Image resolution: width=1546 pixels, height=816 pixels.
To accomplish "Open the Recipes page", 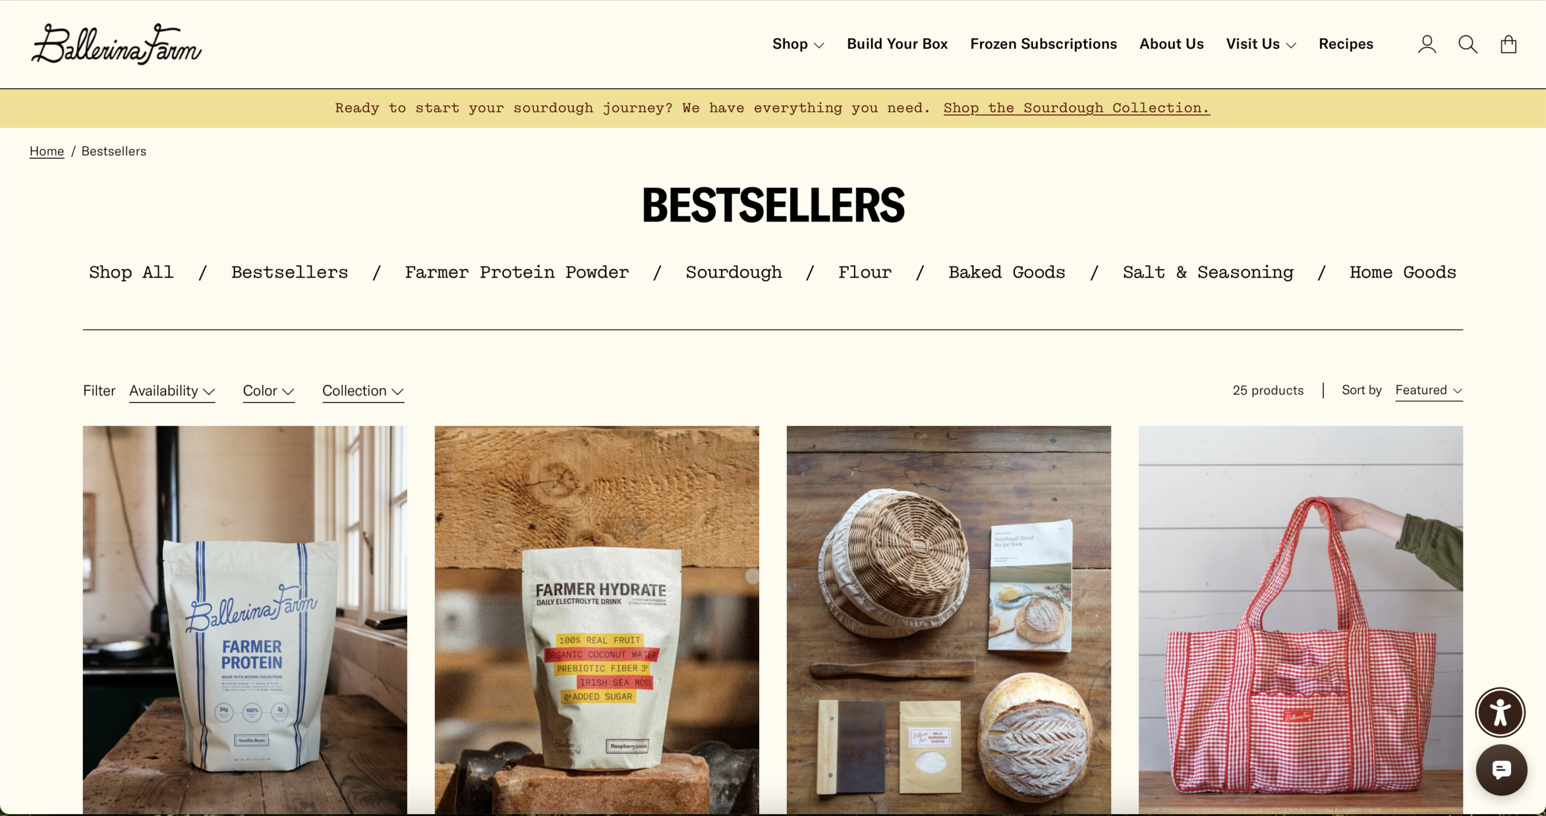I will click(1346, 44).
